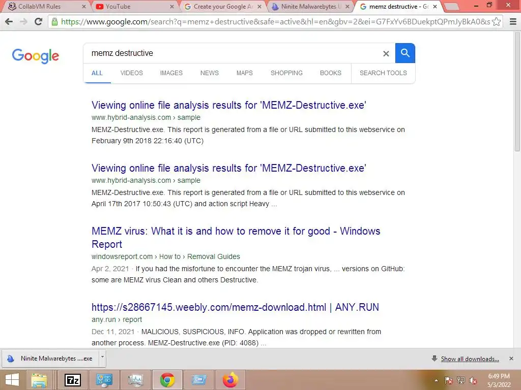Click the browser forward arrow

23,21
